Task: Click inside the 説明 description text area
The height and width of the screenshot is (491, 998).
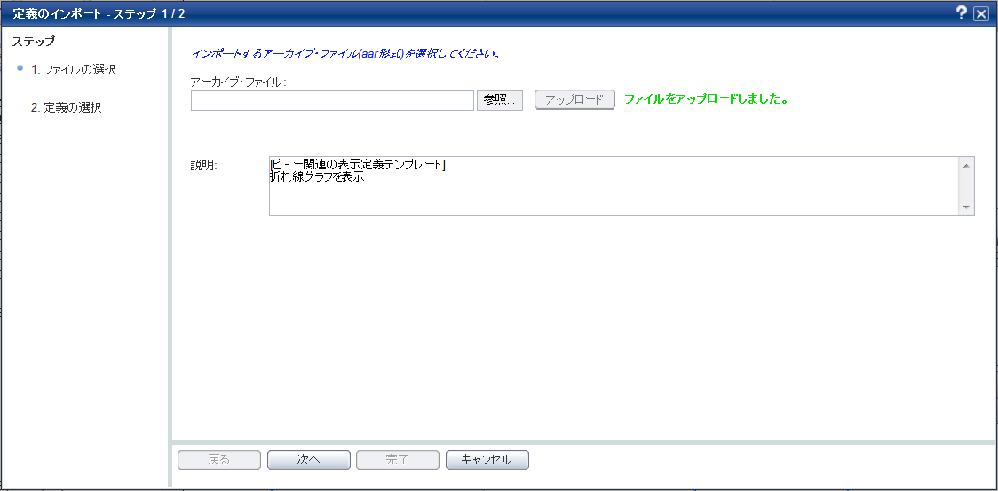Action: click(x=614, y=186)
